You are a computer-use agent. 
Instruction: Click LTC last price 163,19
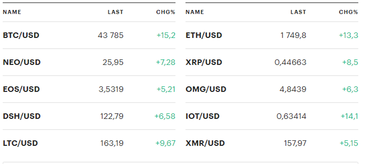pyautogui.click(x=112, y=143)
